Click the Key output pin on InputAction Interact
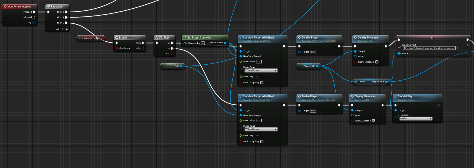The height and width of the screenshot is (168, 474). point(34,23)
